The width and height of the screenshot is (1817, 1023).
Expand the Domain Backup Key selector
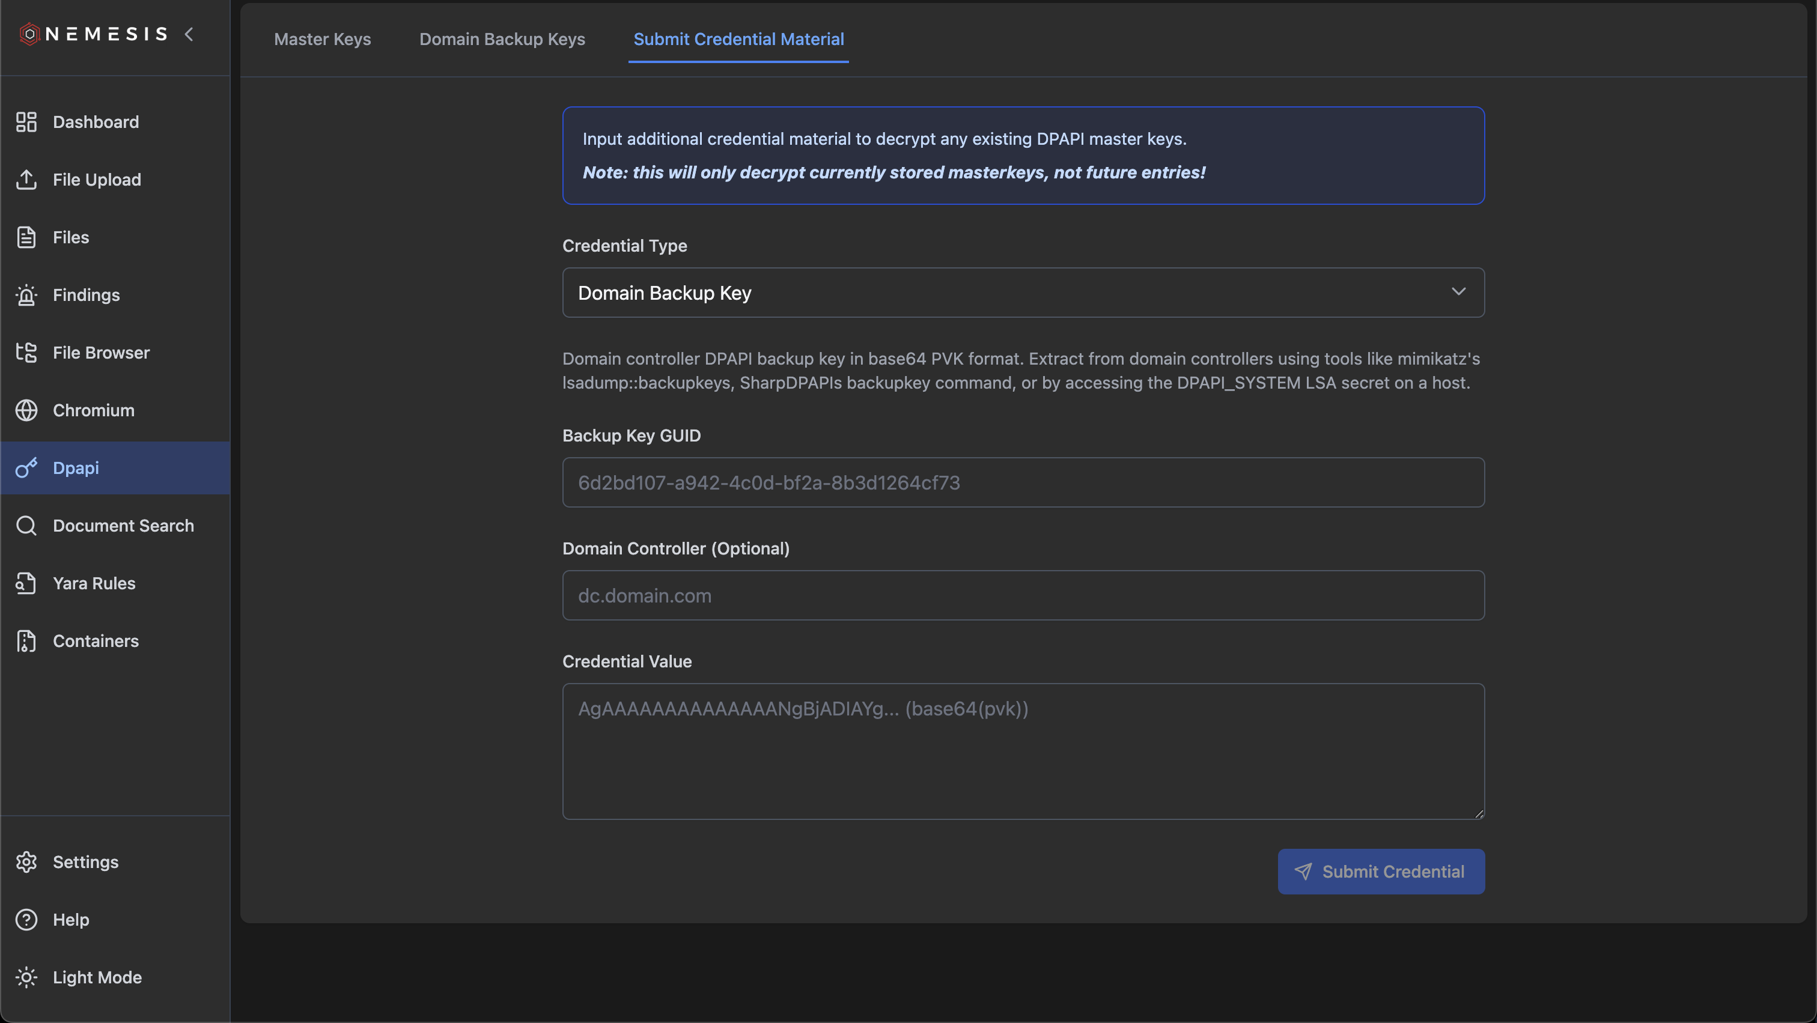pos(1459,291)
